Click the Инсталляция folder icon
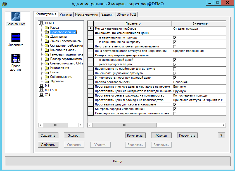 tap(47, 68)
